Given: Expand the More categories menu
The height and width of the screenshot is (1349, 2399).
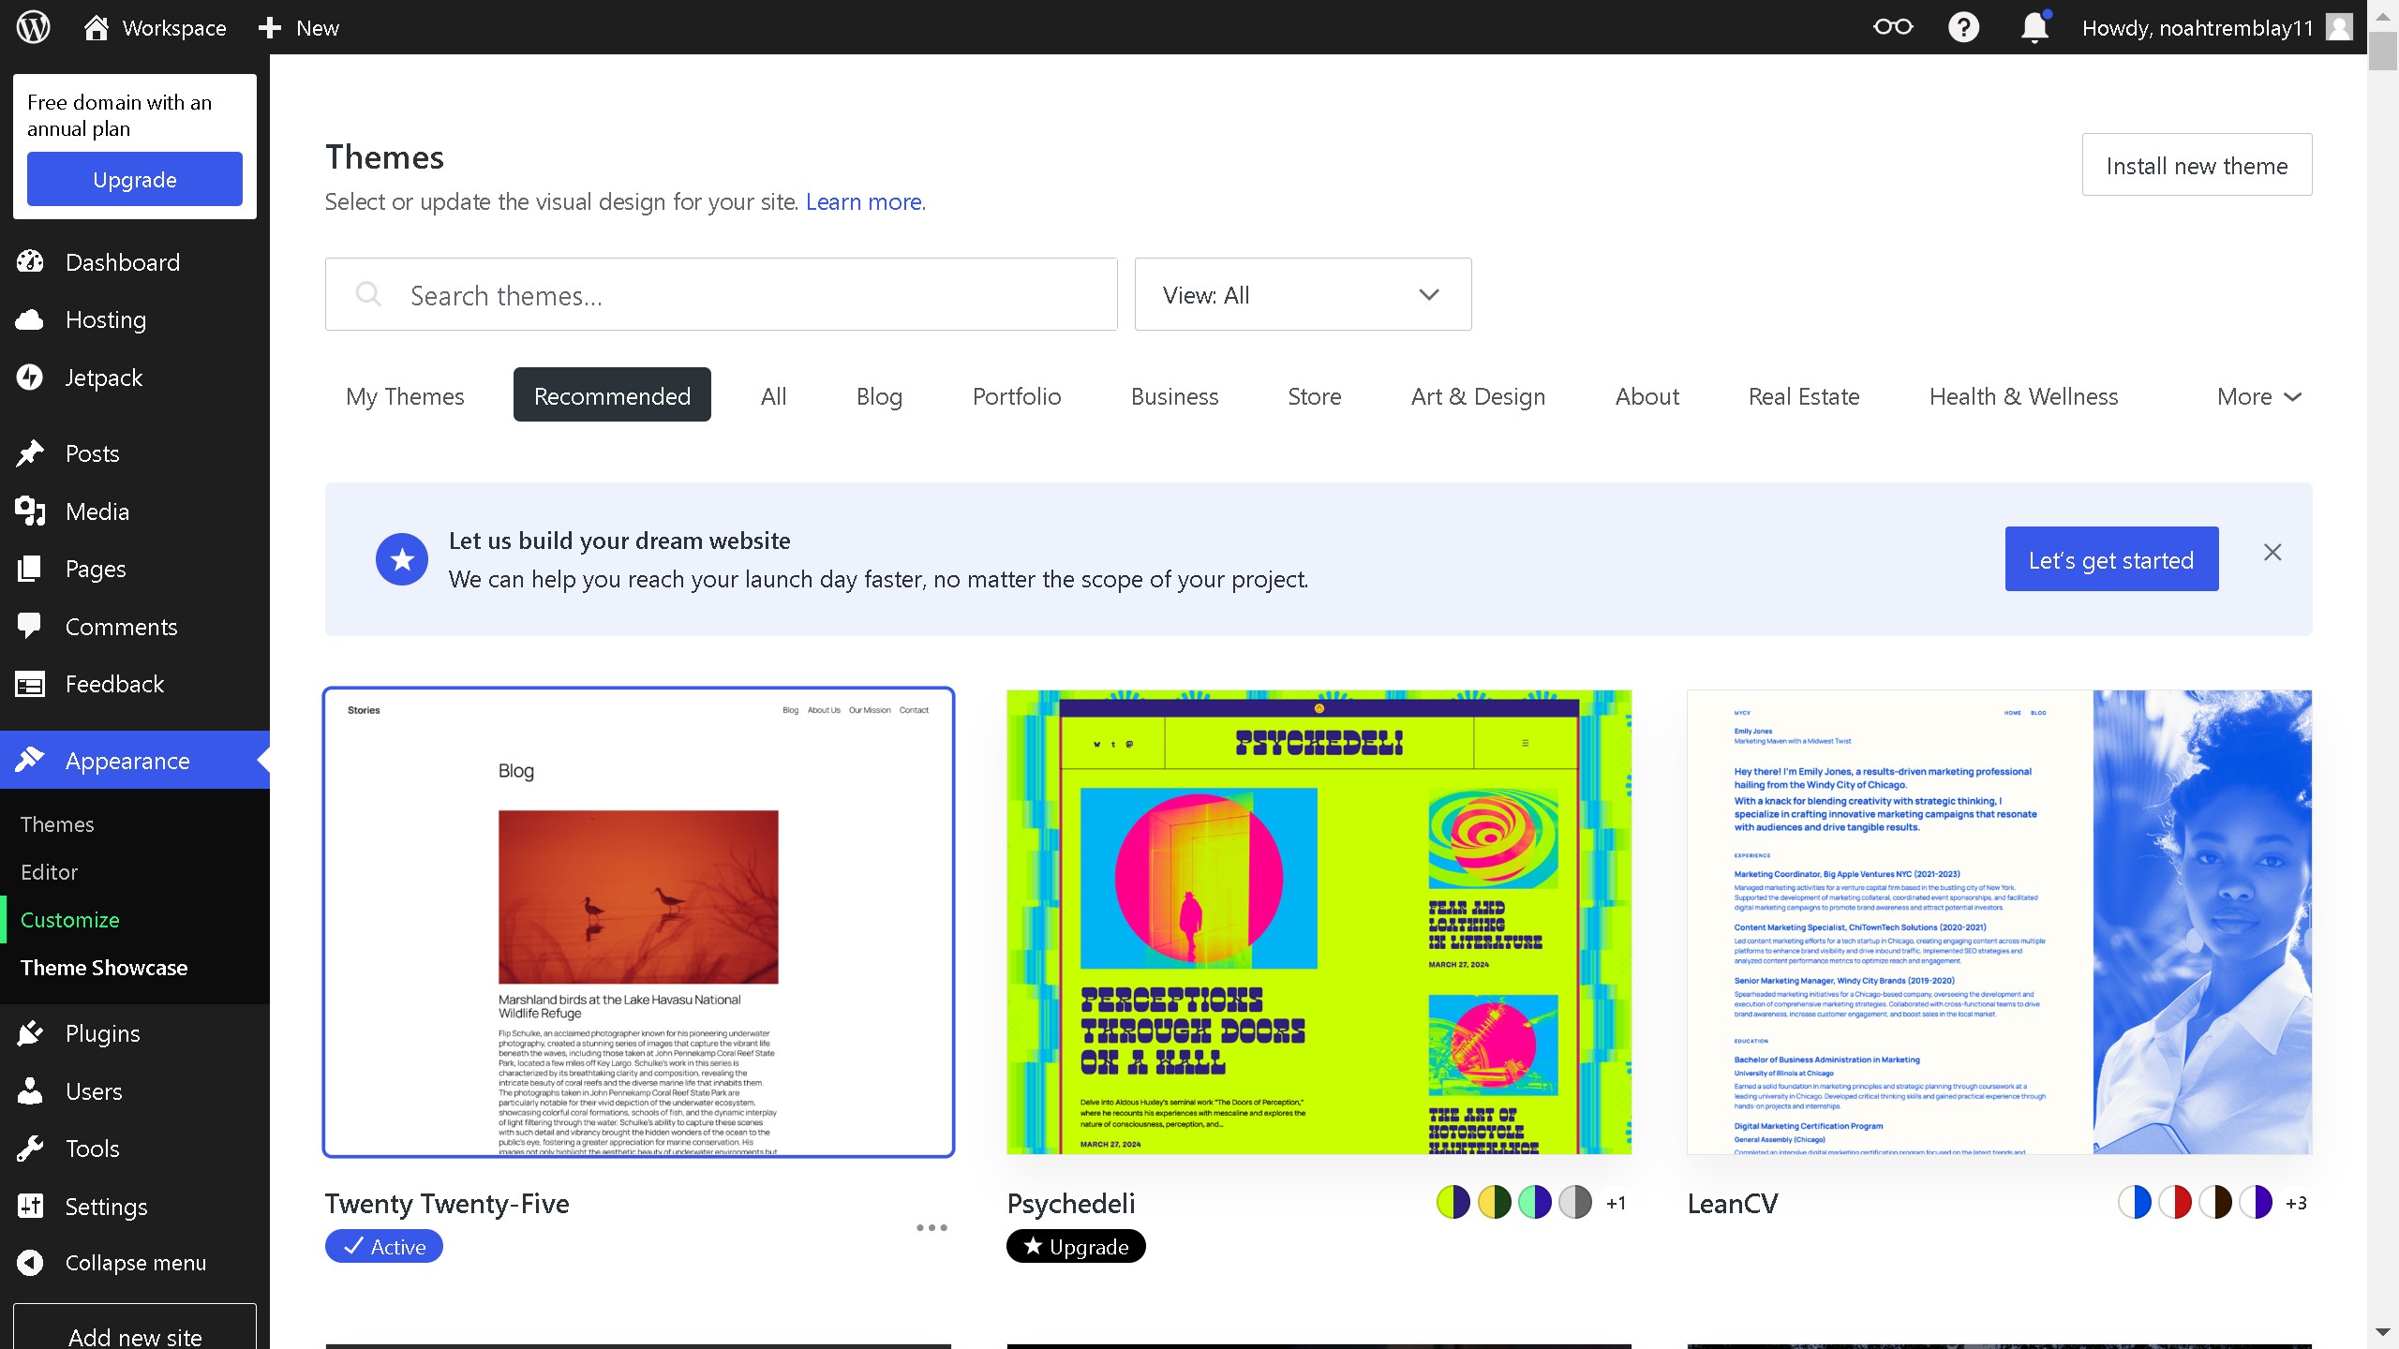Looking at the screenshot, I should 2258,396.
